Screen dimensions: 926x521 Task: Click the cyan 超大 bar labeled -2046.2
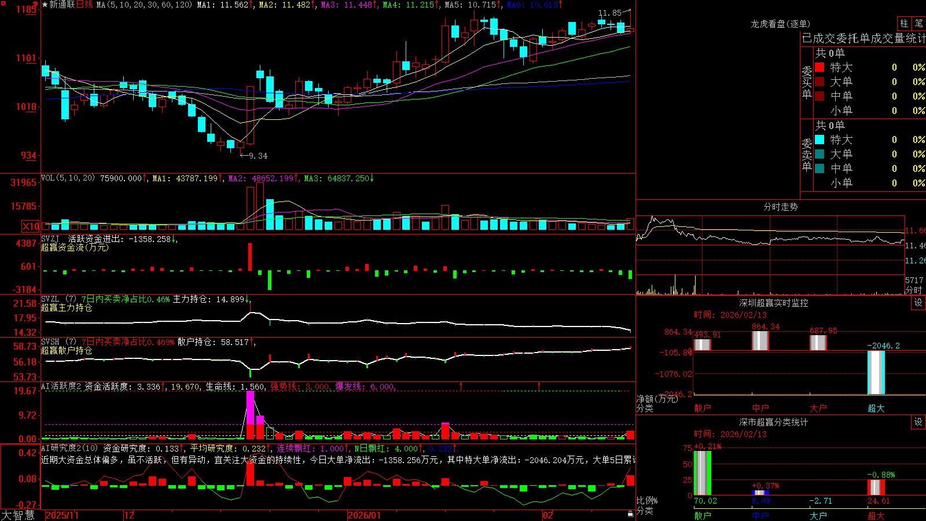pyautogui.click(x=876, y=372)
